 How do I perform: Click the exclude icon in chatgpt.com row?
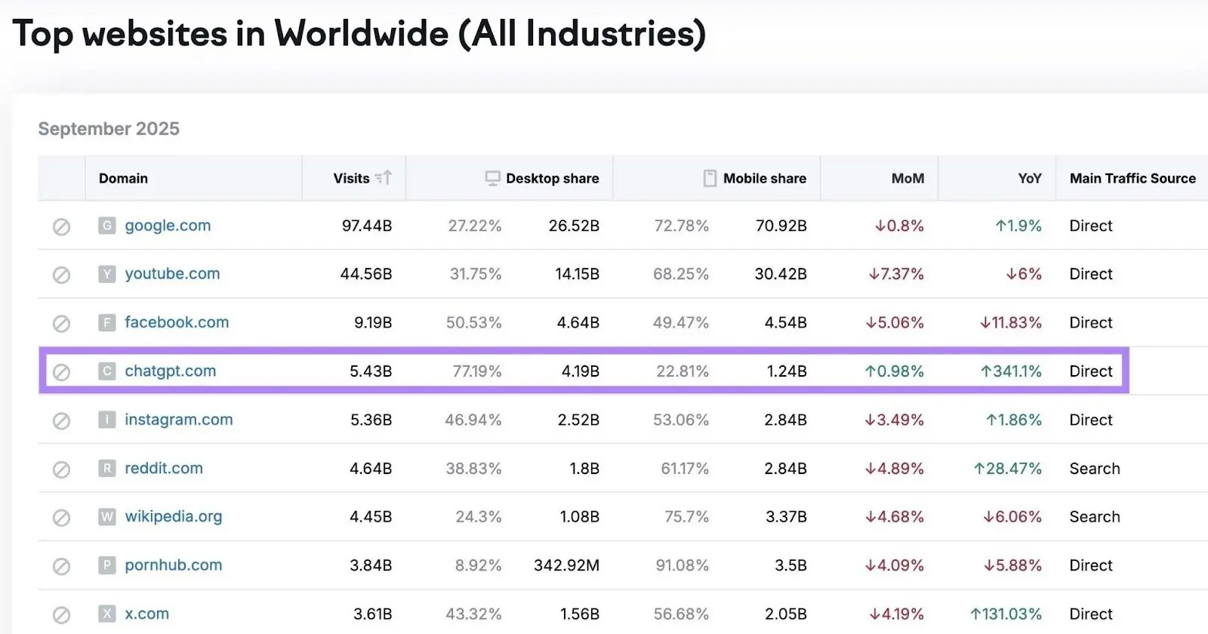pyautogui.click(x=61, y=372)
